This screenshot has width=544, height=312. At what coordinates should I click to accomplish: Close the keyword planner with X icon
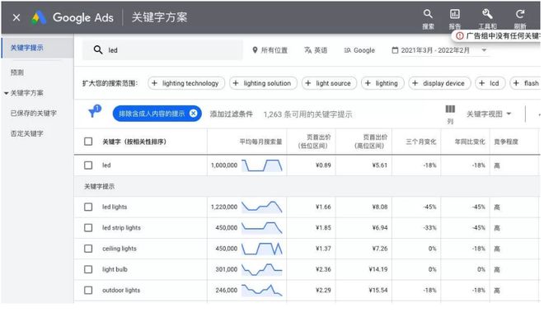[16, 17]
